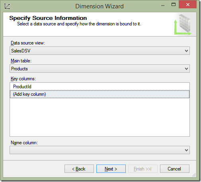Click the Specify Source Information heading

click(48, 18)
